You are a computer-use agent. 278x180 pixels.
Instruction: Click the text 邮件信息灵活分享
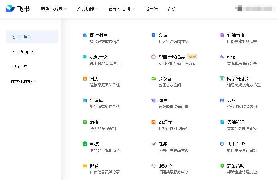coord(105,172)
